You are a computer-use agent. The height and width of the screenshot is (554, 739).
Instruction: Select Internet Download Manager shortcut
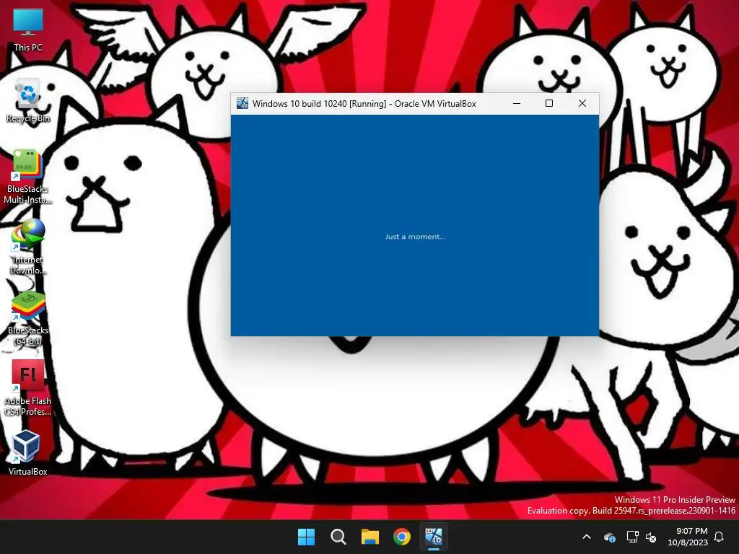click(28, 247)
